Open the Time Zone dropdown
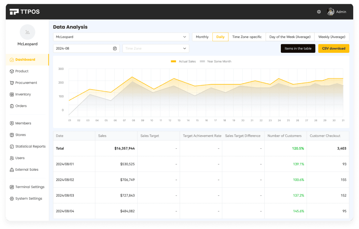Viewport: 359px width, 229px height. point(156,48)
